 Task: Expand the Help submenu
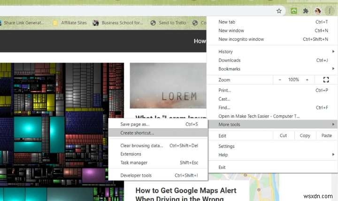tap(272, 155)
